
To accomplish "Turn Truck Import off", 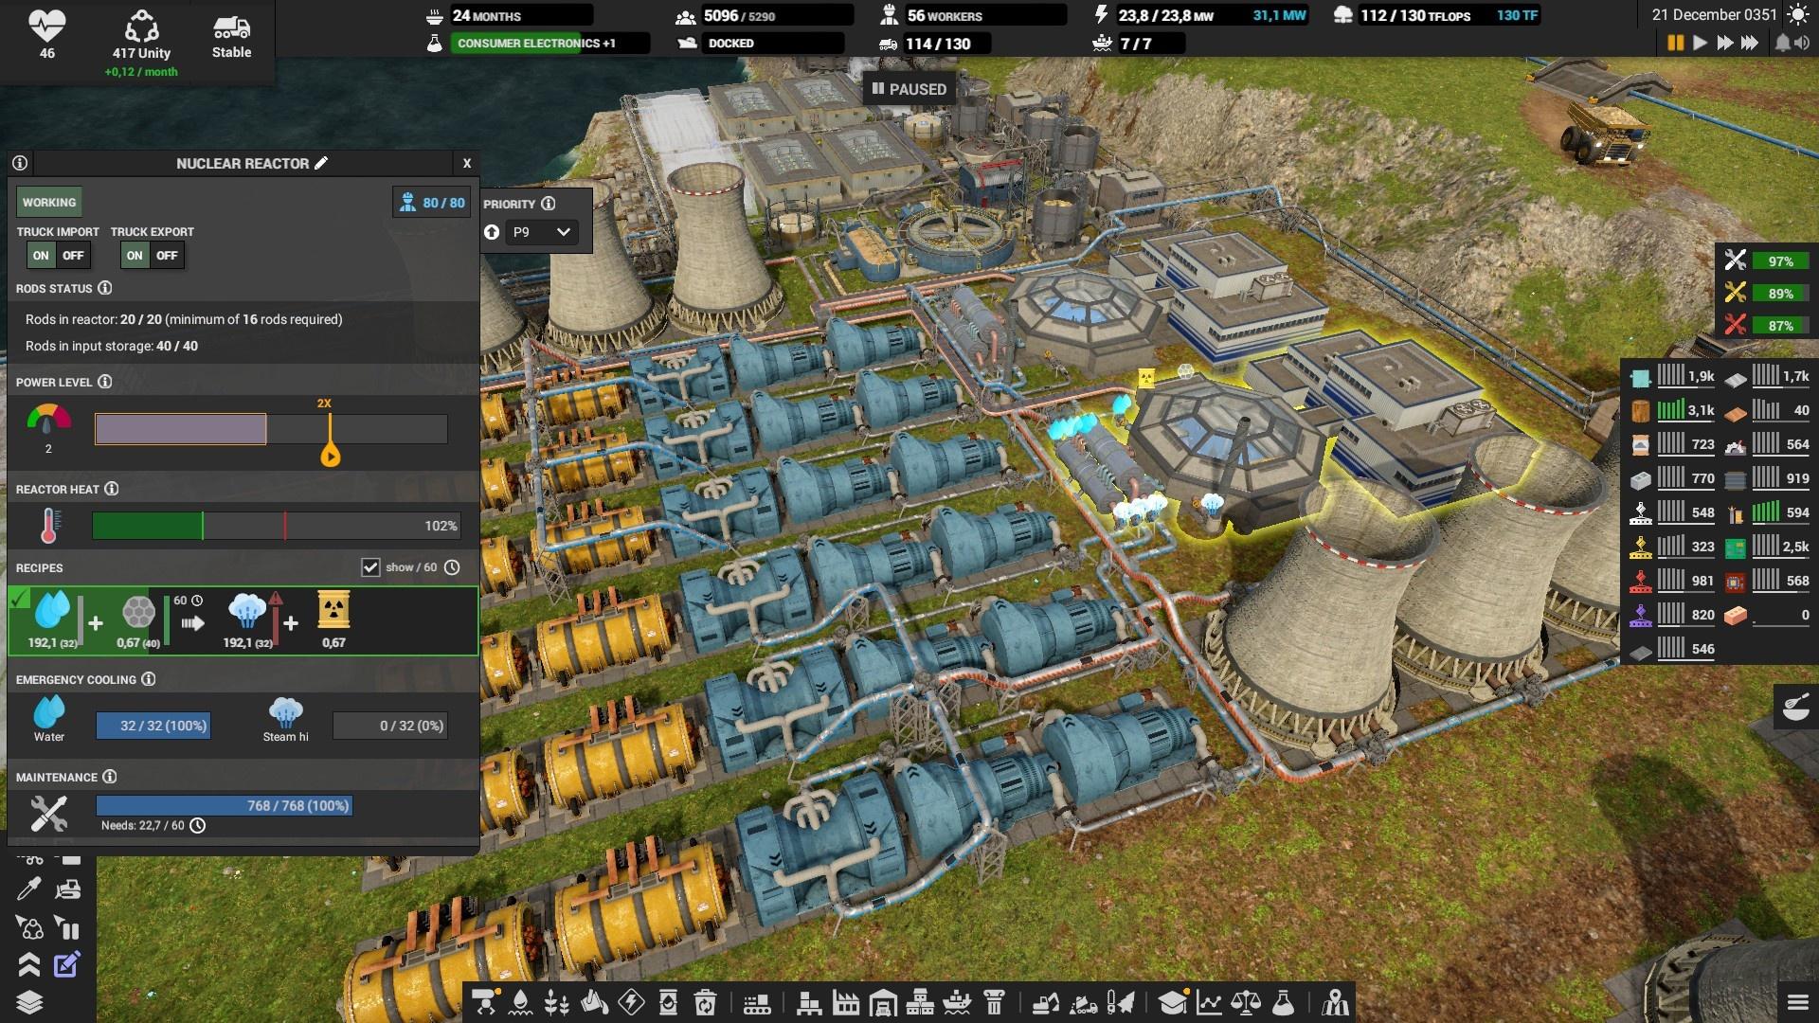I will (73, 256).
